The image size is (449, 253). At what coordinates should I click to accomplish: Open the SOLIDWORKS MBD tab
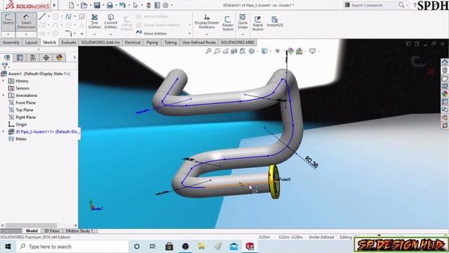(237, 42)
